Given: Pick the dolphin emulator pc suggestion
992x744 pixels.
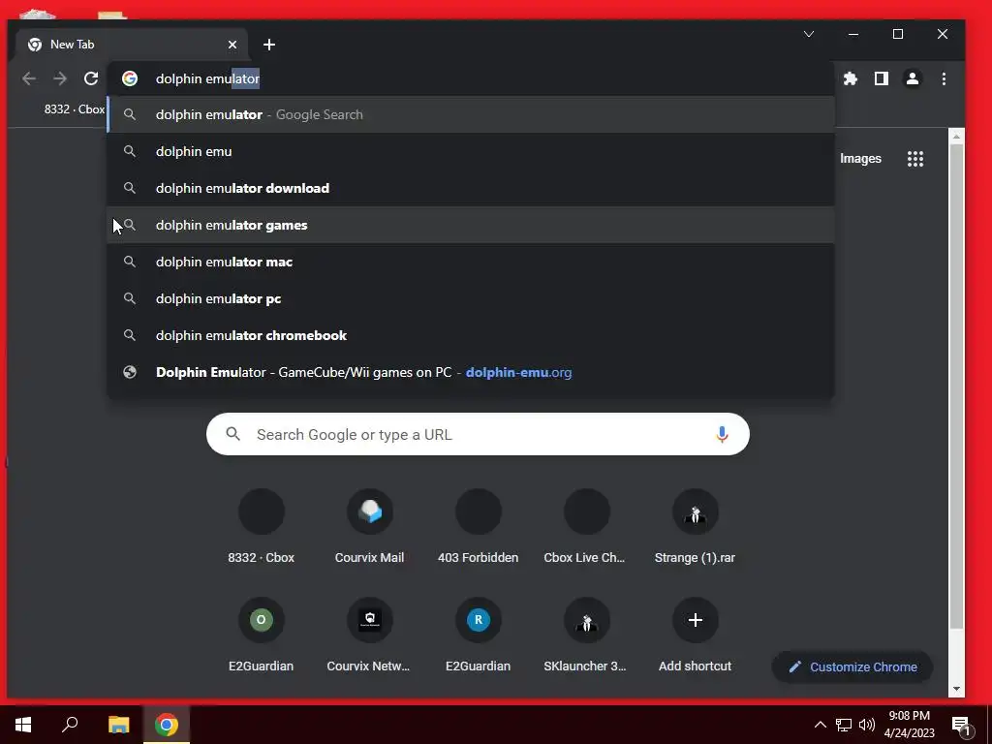Looking at the screenshot, I should pos(472,298).
